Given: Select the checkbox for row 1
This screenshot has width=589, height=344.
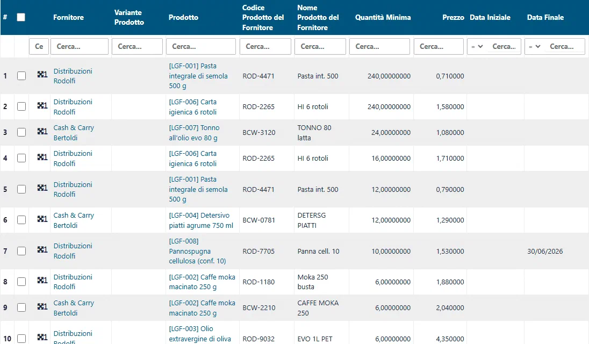Looking at the screenshot, I should (21, 76).
